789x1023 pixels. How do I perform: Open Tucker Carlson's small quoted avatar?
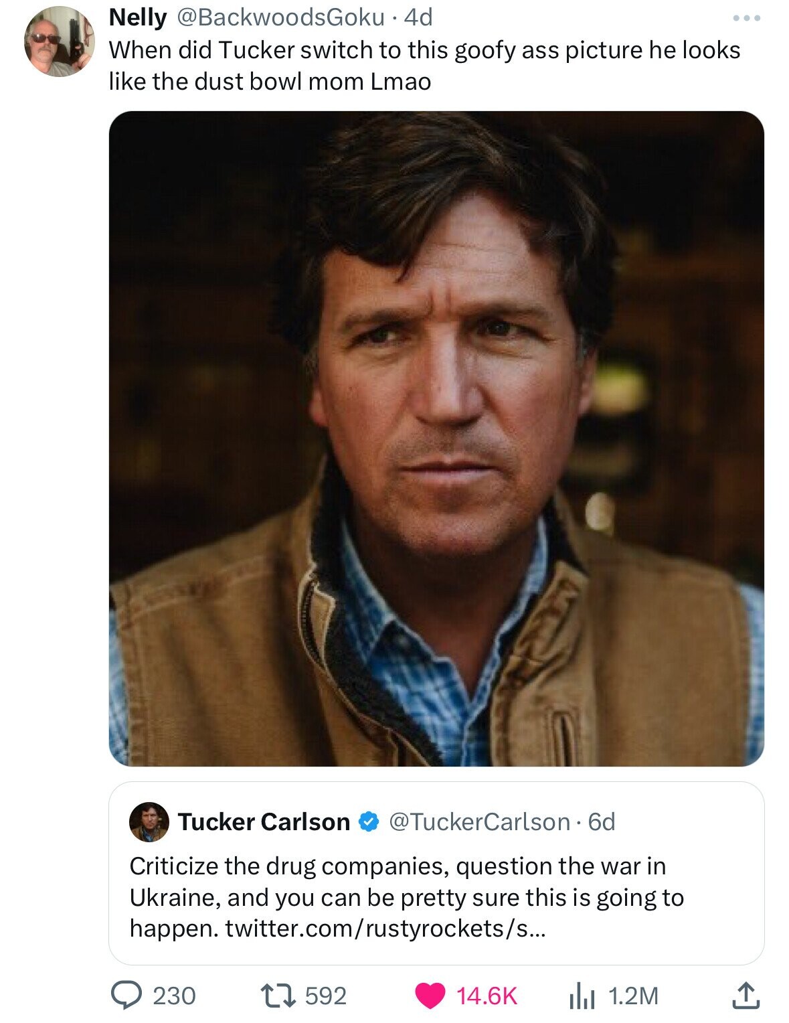click(149, 821)
